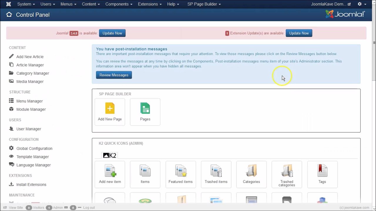Click the Visitors count badge

[x=29, y=207]
